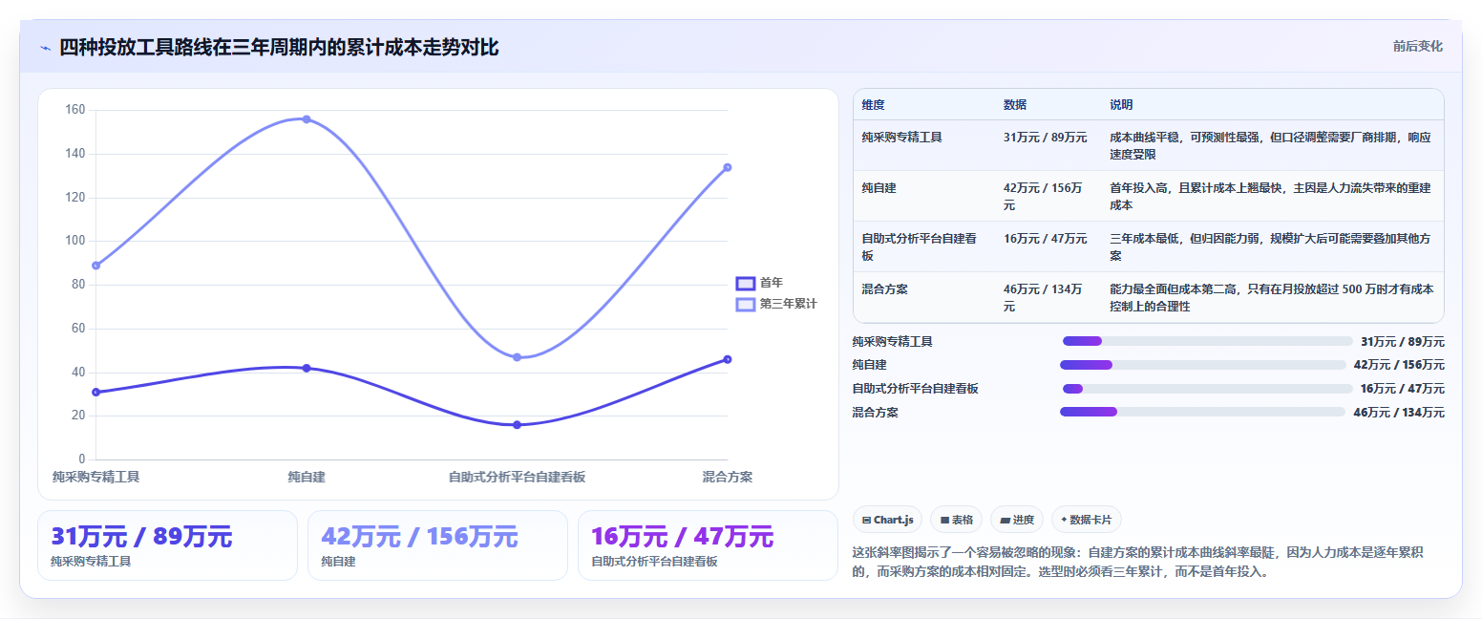Viewport: 1482px width, 619px height.
Task: Click y-axis value 80
Action: 78,285
